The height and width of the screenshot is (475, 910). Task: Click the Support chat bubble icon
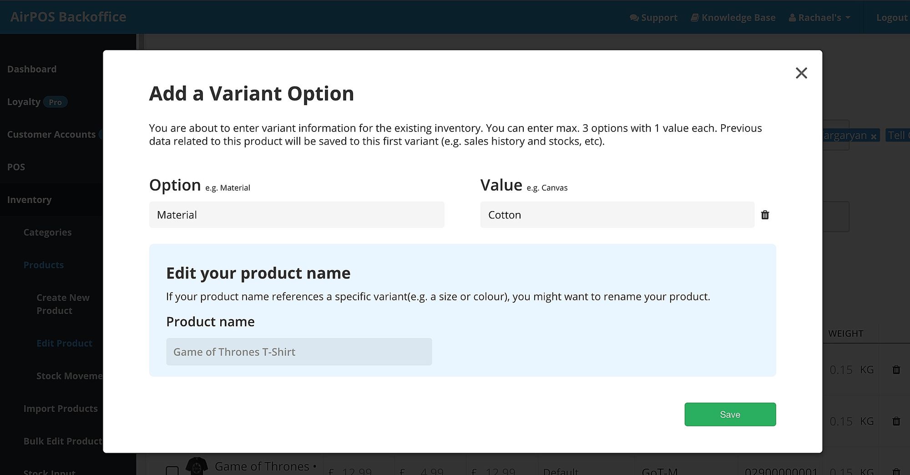click(634, 18)
